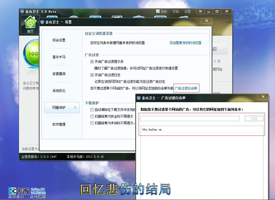Click the shield icon in the 广告过滤白名单 title

[x=138, y=98]
